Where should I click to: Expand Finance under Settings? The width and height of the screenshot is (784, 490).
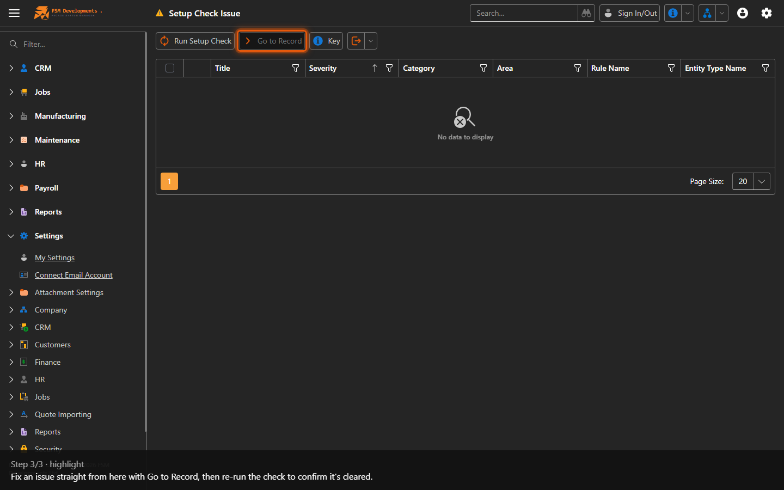[x=11, y=362]
